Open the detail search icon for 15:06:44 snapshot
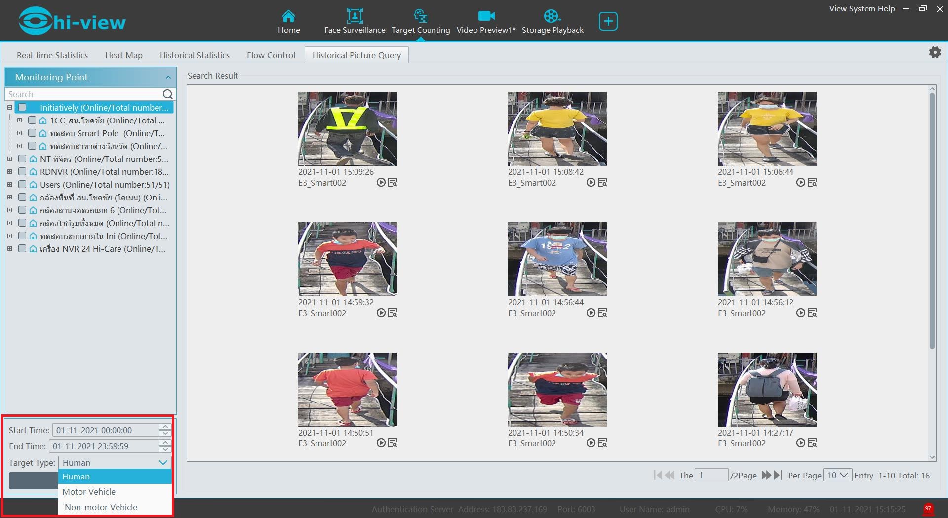 (812, 183)
